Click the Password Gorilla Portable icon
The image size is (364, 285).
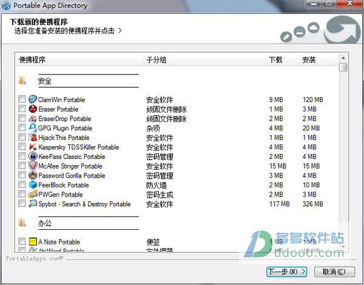(33, 175)
